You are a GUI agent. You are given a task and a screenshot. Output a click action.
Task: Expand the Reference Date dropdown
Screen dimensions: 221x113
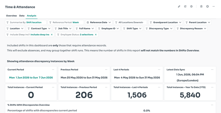click(x=99, y=22)
